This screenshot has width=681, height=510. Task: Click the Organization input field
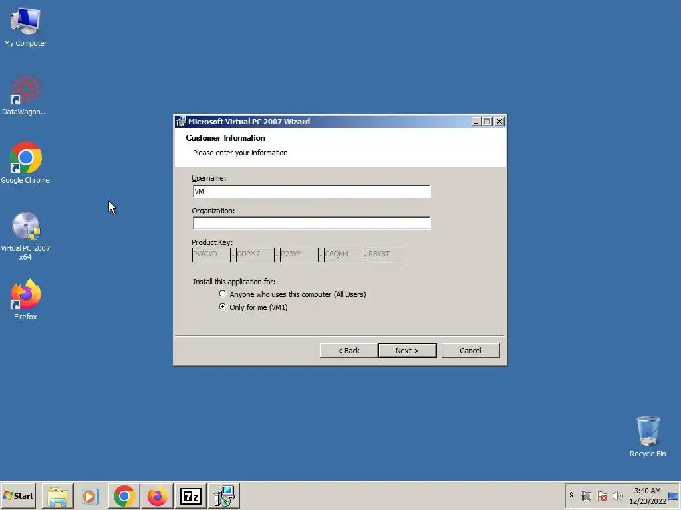click(x=311, y=223)
